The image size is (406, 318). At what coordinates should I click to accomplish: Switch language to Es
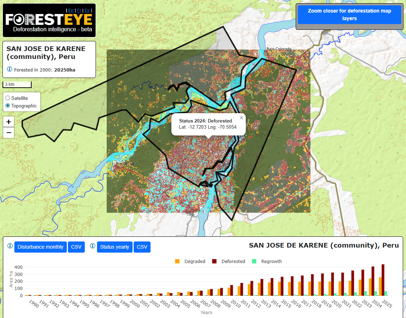pos(87,10)
